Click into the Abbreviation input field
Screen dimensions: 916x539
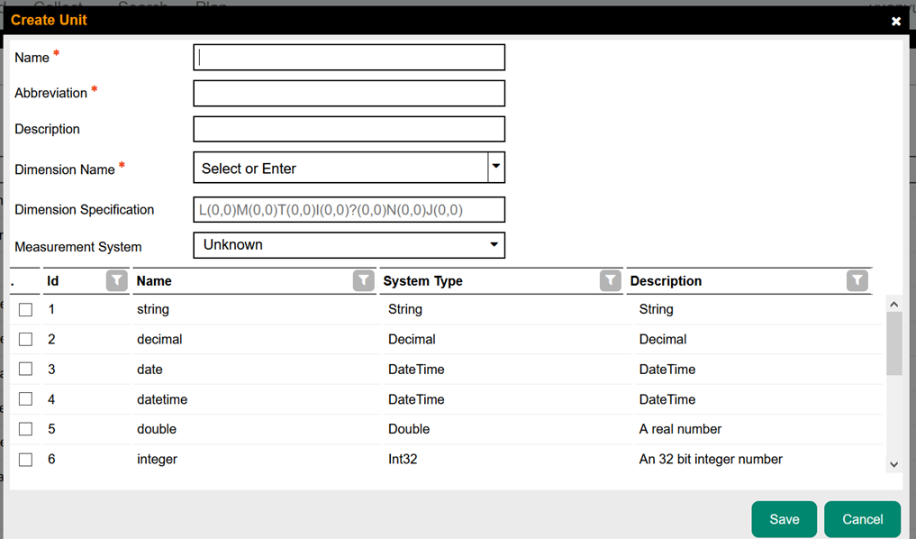coord(349,94)
